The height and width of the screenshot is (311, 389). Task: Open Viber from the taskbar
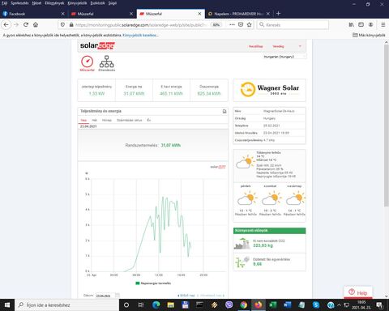click(229, 305)
